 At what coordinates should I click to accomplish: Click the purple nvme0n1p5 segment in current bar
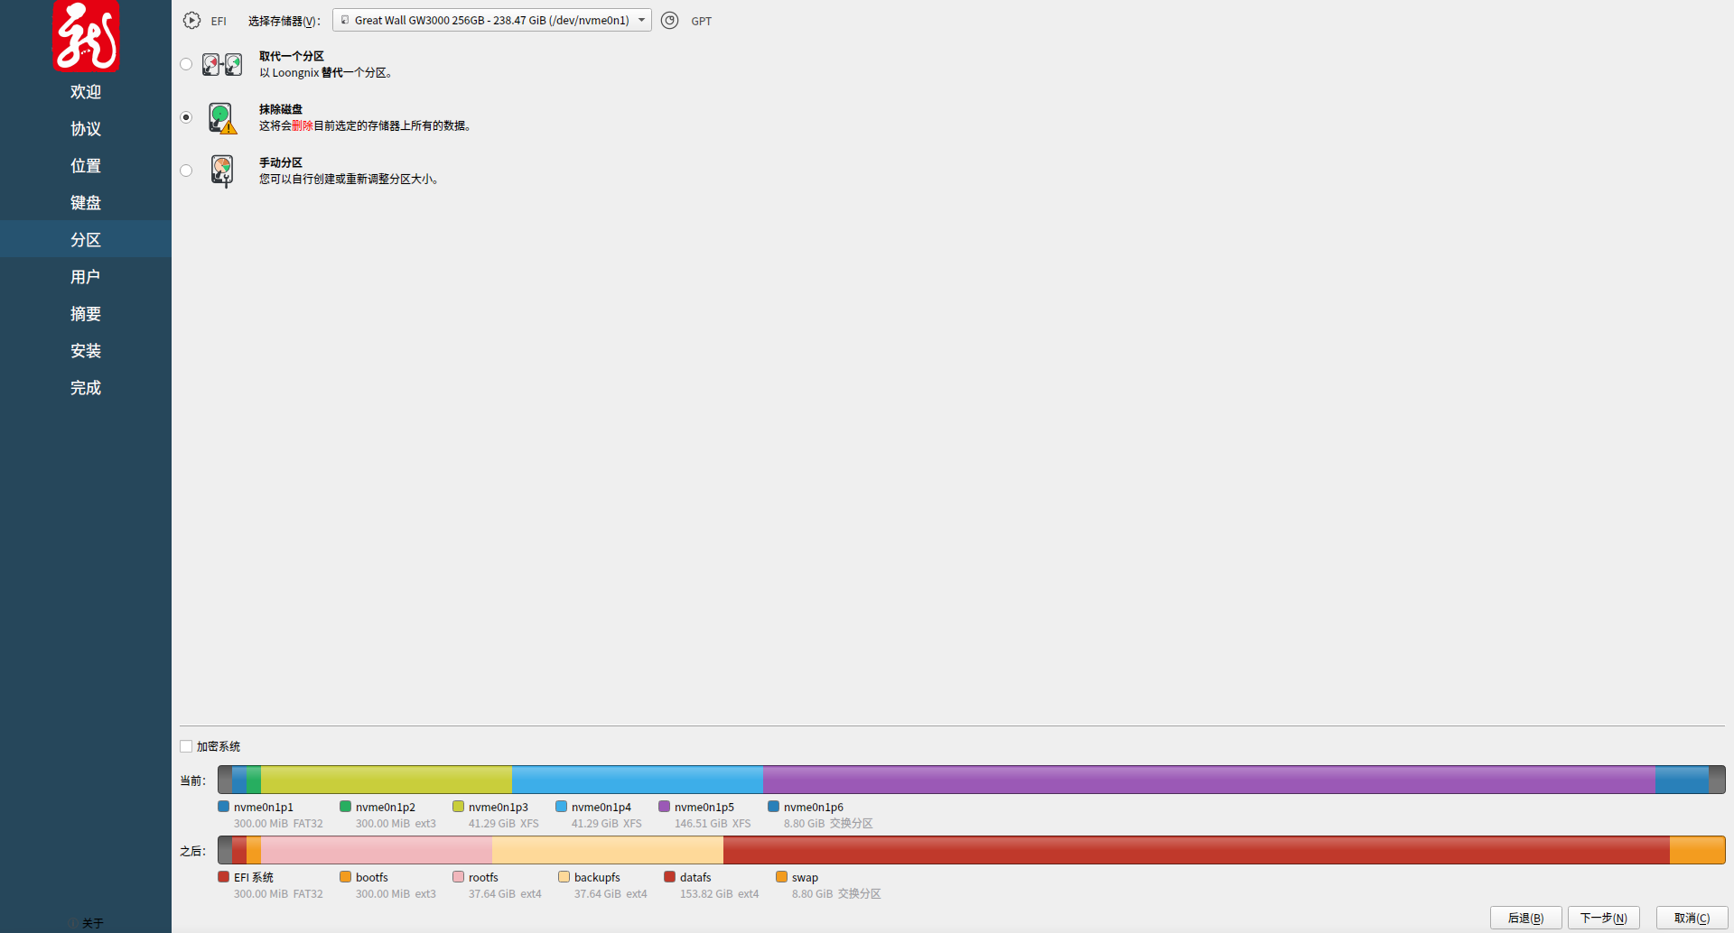click(1208, 780)
